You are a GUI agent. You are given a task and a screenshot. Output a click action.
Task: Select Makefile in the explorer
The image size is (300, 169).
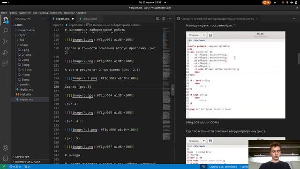pyautogui.click(x=26, y=94)
